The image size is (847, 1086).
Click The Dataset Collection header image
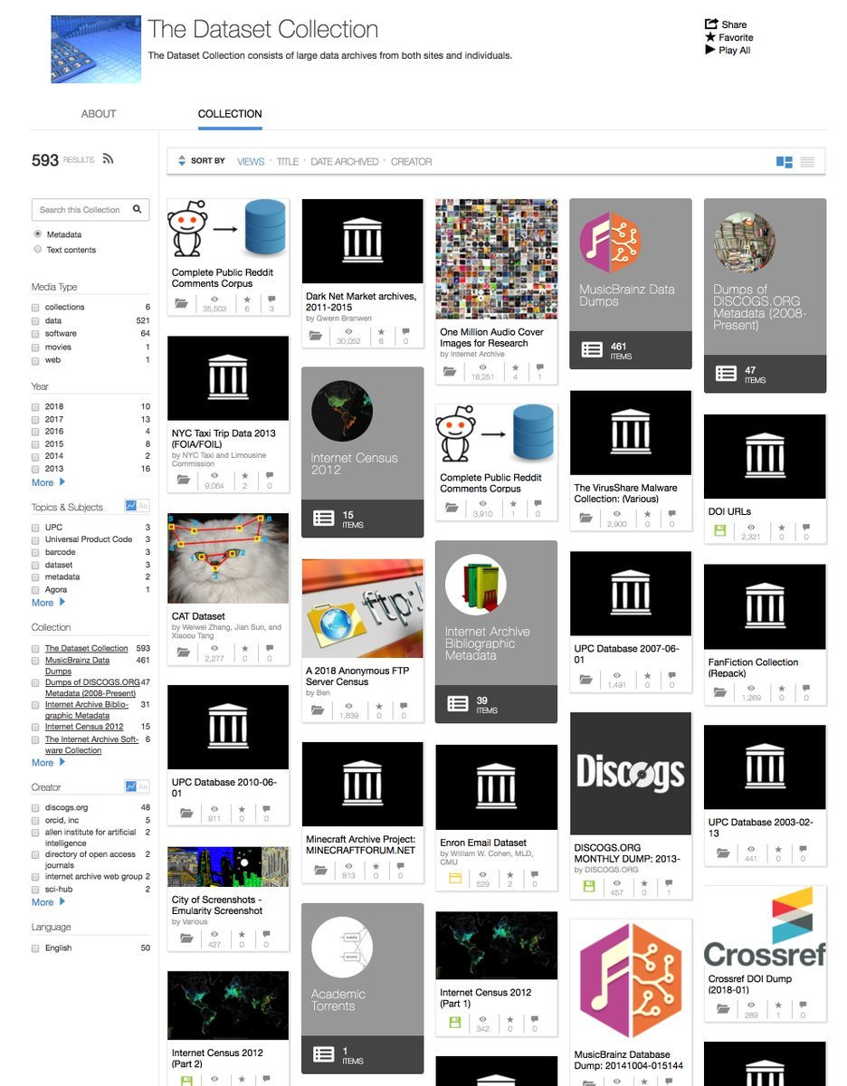pyautogui.click(x=96, y=49)
